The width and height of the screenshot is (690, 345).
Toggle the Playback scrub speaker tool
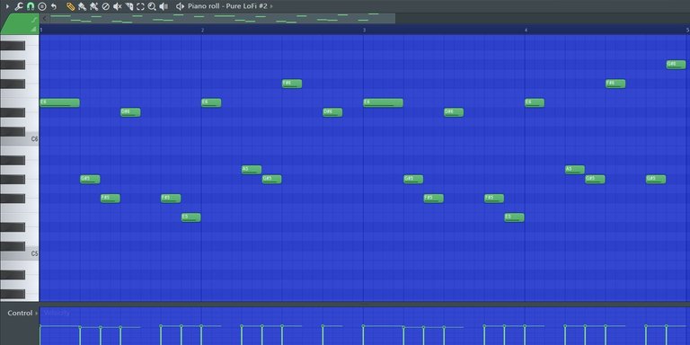coord(164,6)
